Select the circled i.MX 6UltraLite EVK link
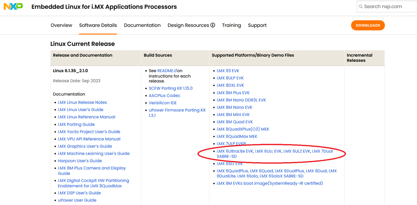The width and height of the screenshot is (417, 205). [235, 151]
